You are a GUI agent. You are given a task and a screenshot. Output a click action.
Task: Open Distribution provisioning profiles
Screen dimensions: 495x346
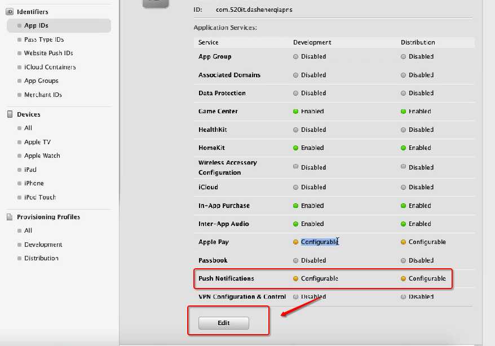[41, 258]
